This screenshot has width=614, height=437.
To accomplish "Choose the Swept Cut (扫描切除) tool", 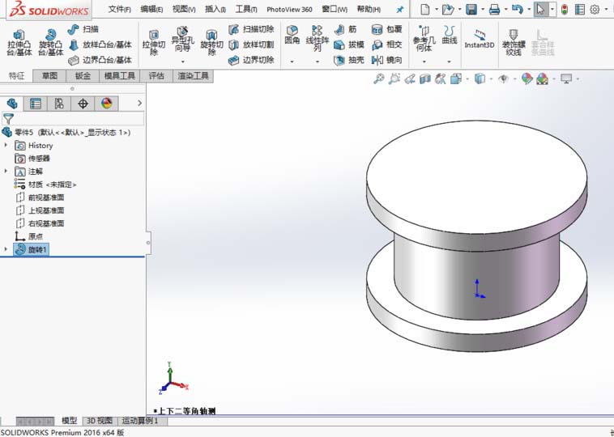I will (251, 29).
